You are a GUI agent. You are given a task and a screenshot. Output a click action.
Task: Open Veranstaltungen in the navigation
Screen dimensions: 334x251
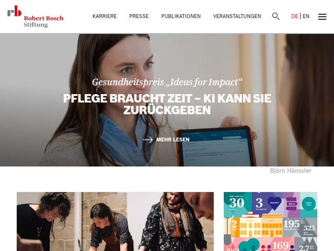pos(237,16)
